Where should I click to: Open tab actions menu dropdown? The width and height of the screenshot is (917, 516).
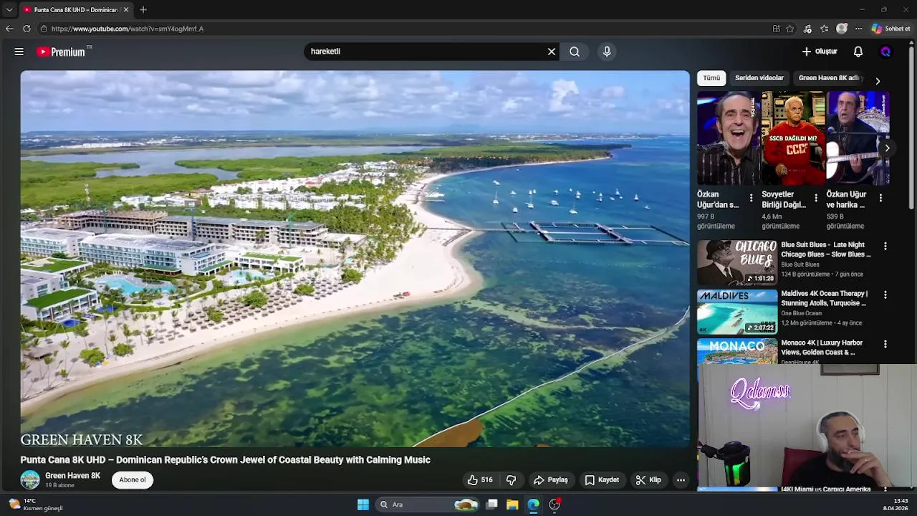pyautogui.click(x=9, y=10)
